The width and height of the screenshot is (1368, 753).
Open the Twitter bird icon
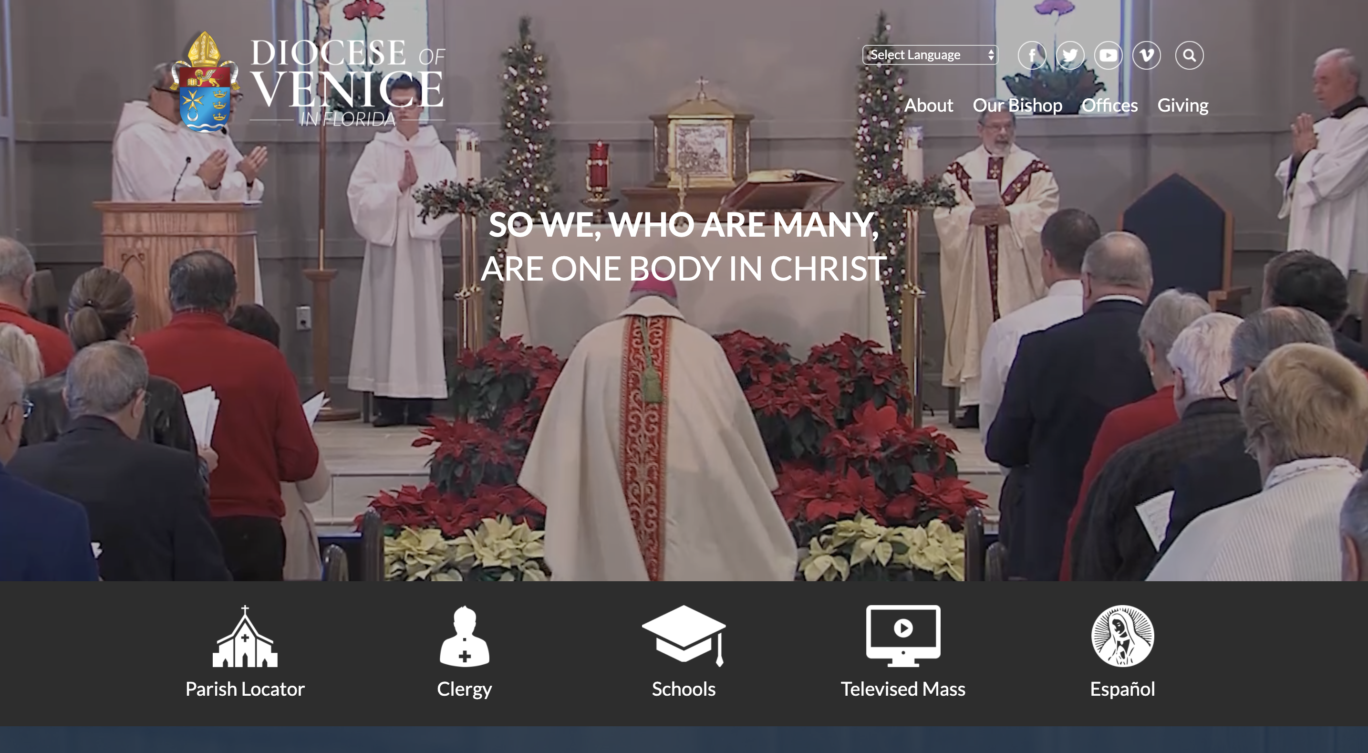tap(1070, 55)
